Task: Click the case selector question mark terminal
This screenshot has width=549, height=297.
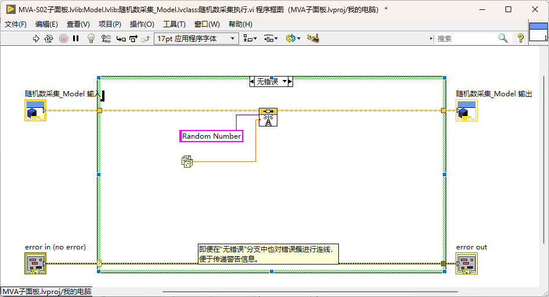Action: point(99,263)
